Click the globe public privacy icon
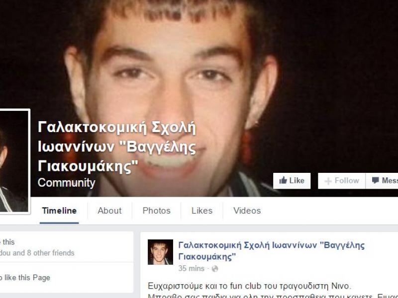The width and height of the screenshot is (398, 298). 215,269
